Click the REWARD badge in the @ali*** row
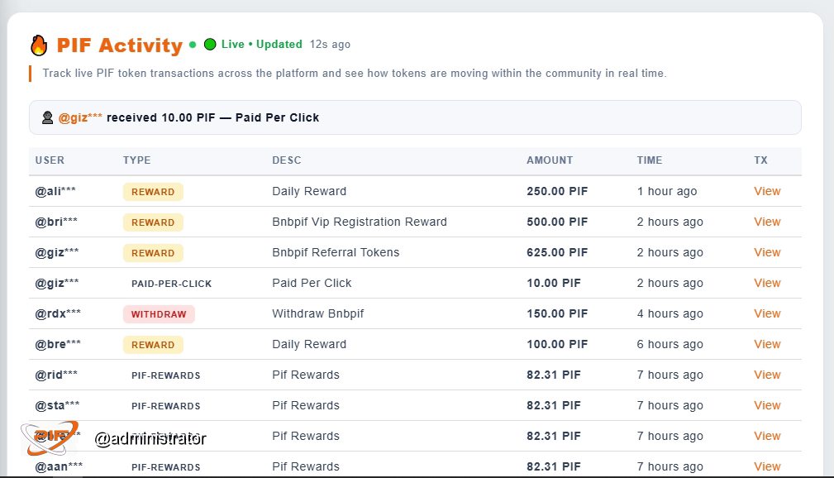 (x=153, y=192)
